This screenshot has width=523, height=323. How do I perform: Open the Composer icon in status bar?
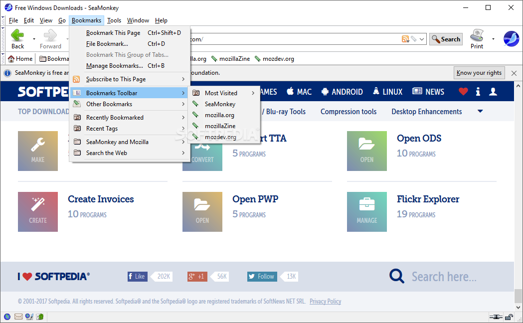29,317
